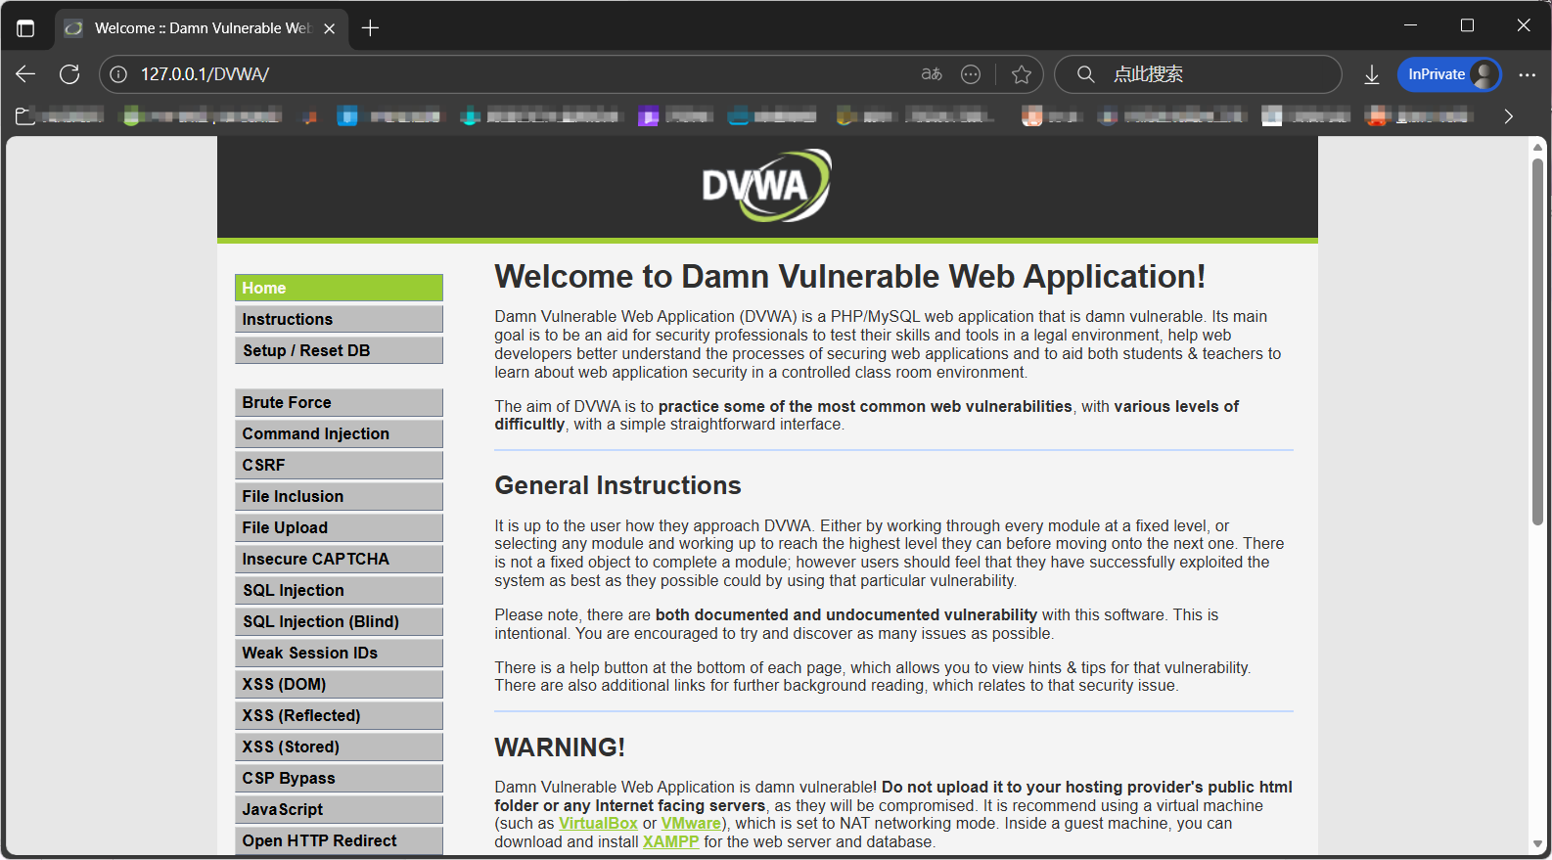Minimize the browser window
The image size is (1552, 860).
click(1410, 25)
